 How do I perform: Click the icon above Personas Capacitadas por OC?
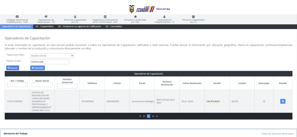click(75, 16)
